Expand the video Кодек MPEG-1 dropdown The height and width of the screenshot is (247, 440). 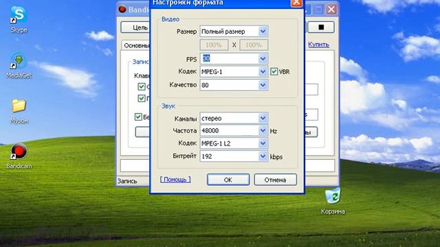[x=263, y=71]
